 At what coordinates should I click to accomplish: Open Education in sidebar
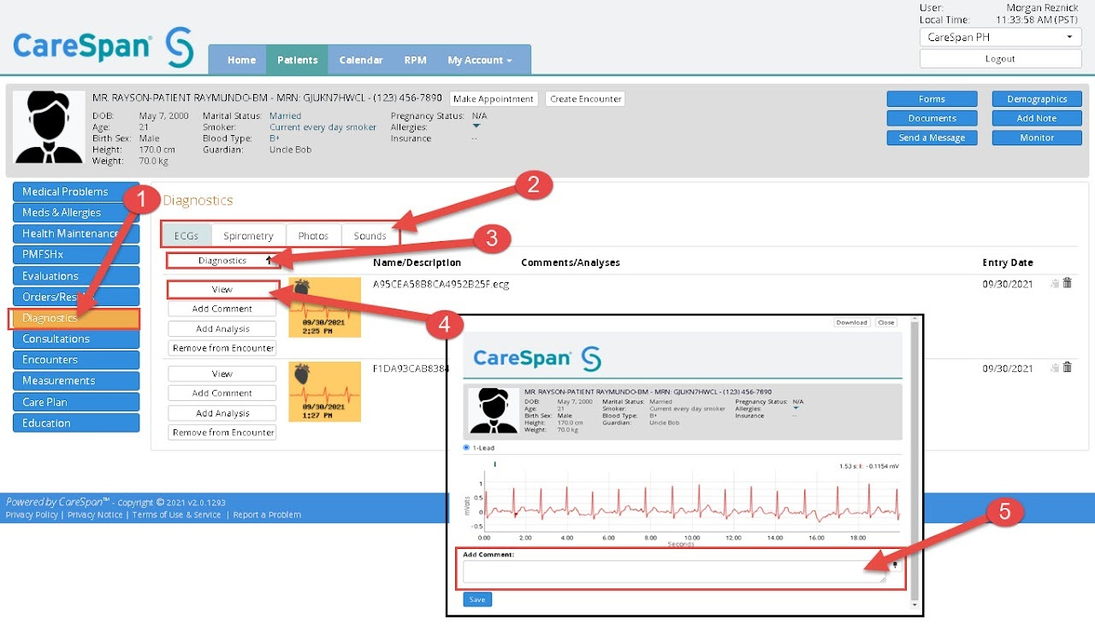[x=76, y=423]
